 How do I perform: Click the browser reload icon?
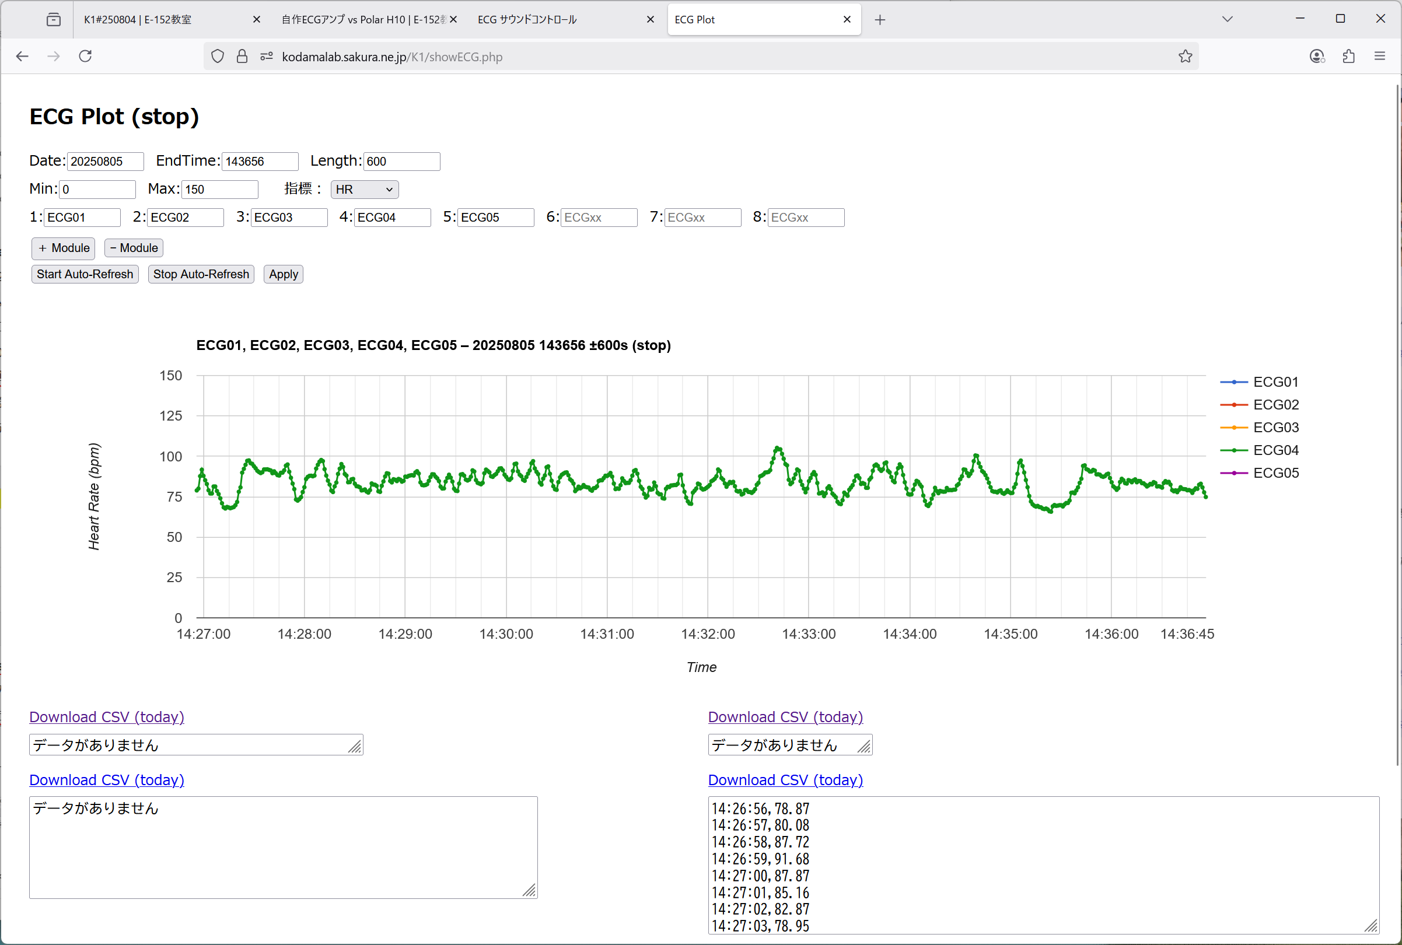(86, 56)
